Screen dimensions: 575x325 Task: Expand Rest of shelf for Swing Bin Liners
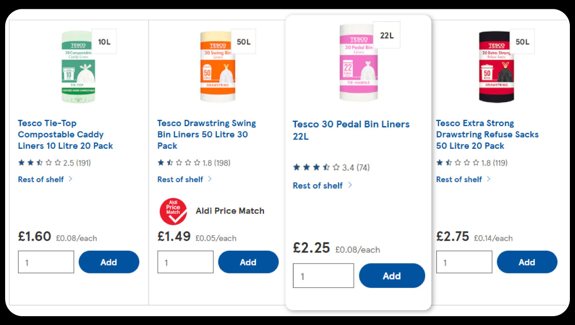coord(184,179)
